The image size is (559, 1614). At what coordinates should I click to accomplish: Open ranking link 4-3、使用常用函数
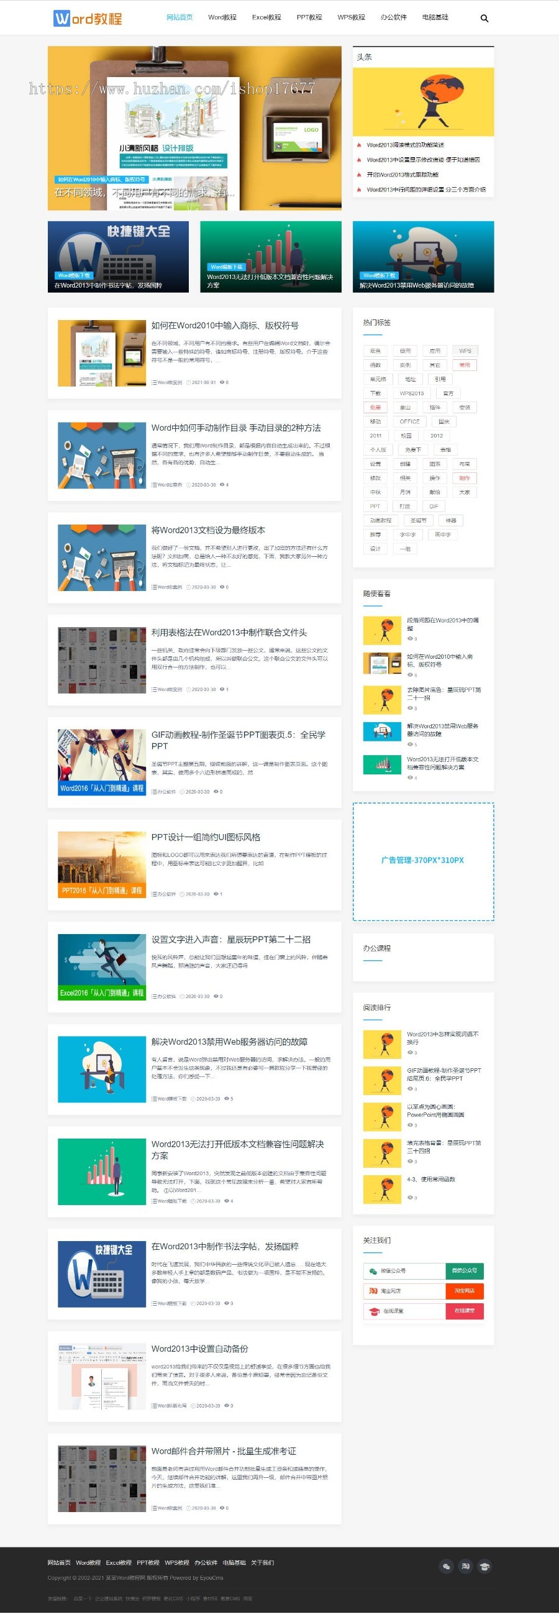point(430,1179)
